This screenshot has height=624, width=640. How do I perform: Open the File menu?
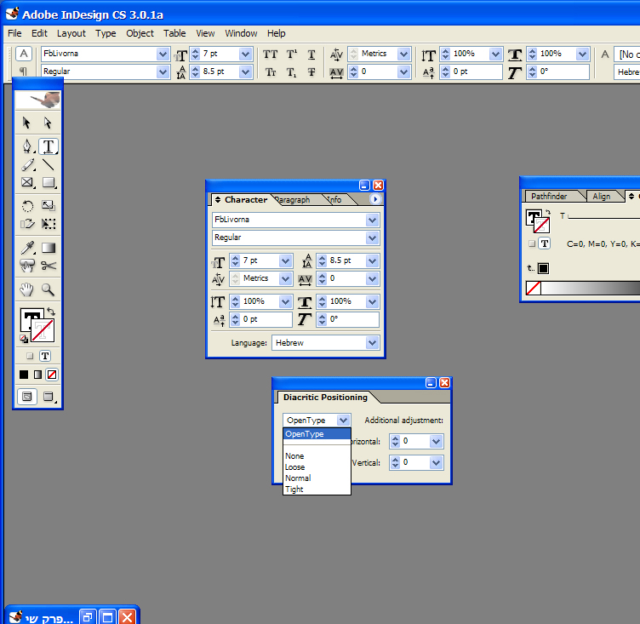[x=14, y=33]
